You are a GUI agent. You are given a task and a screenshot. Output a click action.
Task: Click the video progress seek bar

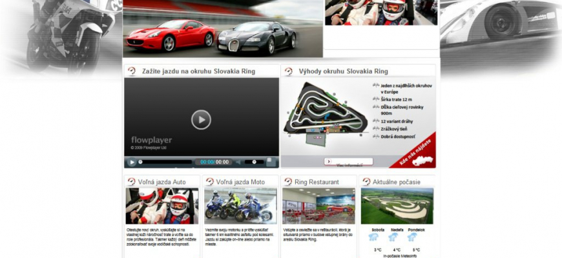(165, 162)
